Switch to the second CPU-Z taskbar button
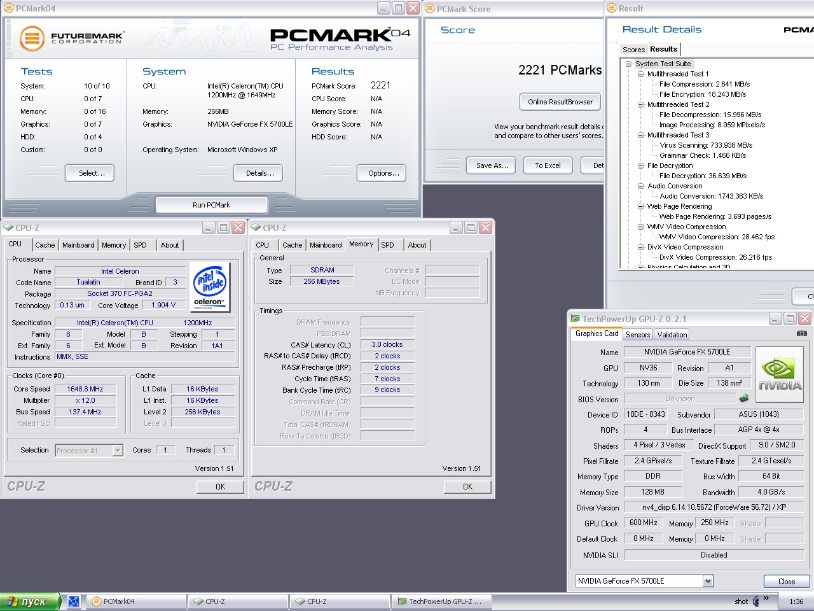The height and width of the screenshot is (611, 814). (341, 601)
